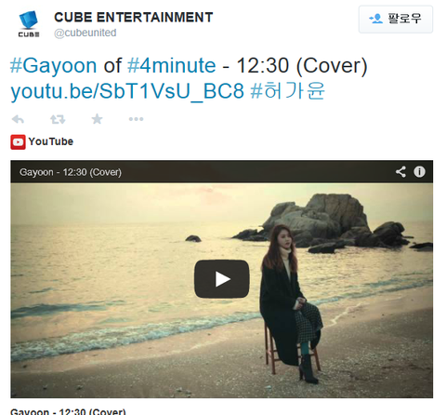The image size is (446, 415).
Task: Open the bold Gayoon cover title below the video
Action: coord(68,411)
